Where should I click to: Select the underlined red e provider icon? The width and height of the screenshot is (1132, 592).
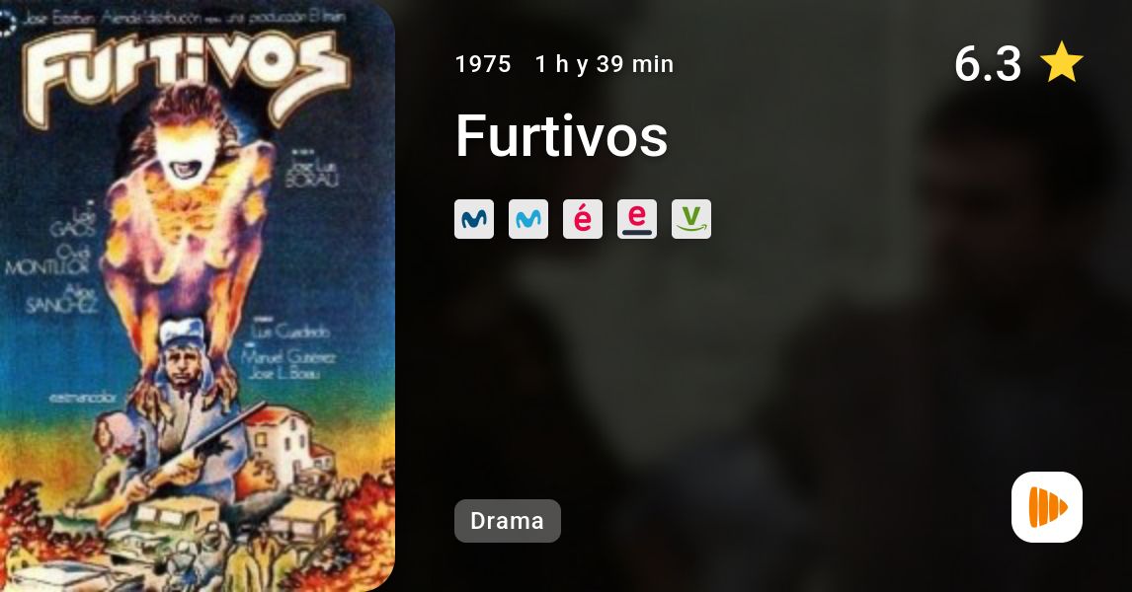point(637,219)
